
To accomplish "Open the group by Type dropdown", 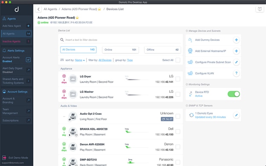I will coord(130,60).
